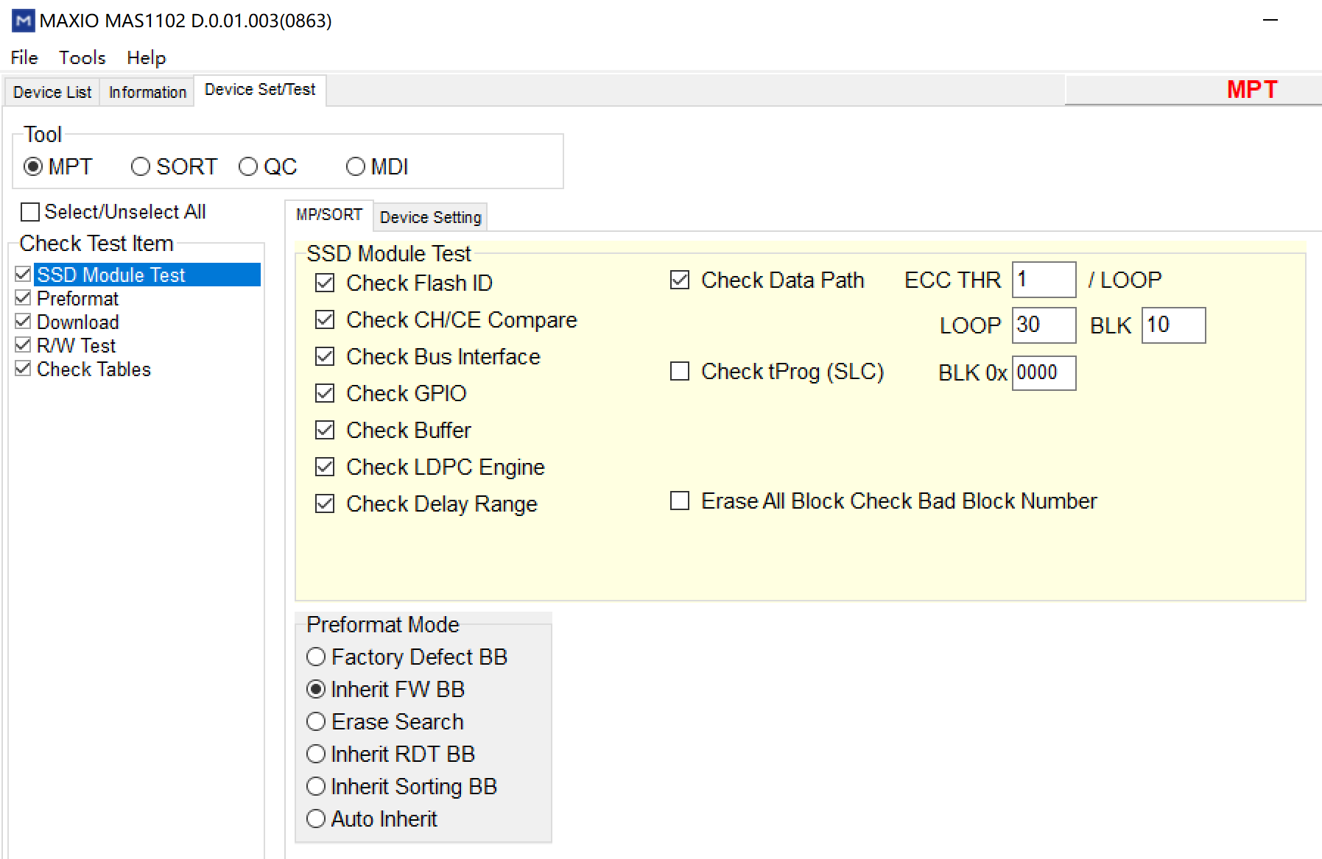Toggle the Check GPIO checkbox
This screenshot has height=859, width=1322.
325,394
